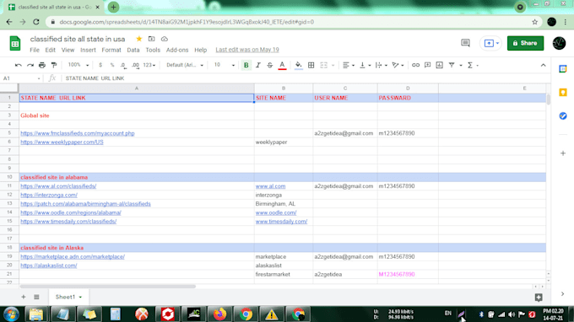Check the cloud document status icon
574x322 pixels.
pos(165,39)
